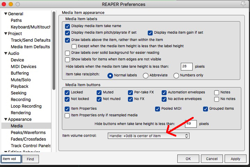Toggle Display media item pitch/playrate if set
This screenshot has height=167, width=250.
click(67, 33)
